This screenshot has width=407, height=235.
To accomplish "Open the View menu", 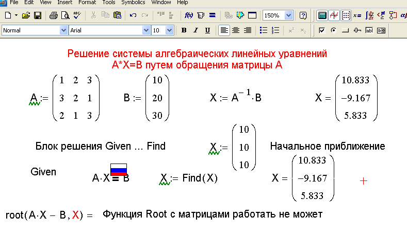I will (x=45, y=3).
